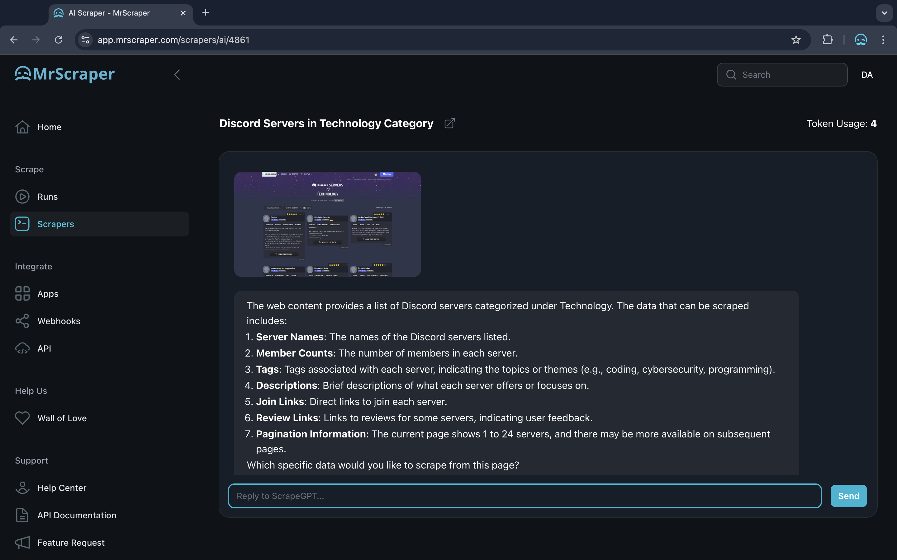The width and height of the screenshot is (897, 560).
Task: Open the Help Center person icon
Action: 22,488
